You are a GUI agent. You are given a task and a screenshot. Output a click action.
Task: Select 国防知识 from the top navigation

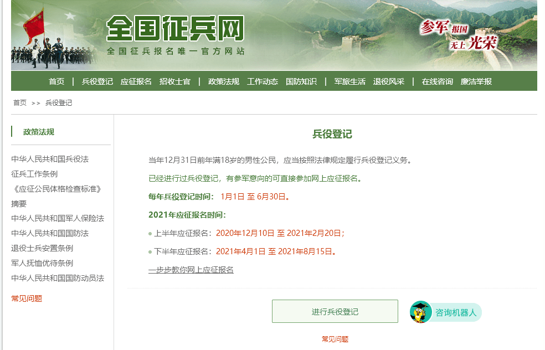tap(301, 81)
